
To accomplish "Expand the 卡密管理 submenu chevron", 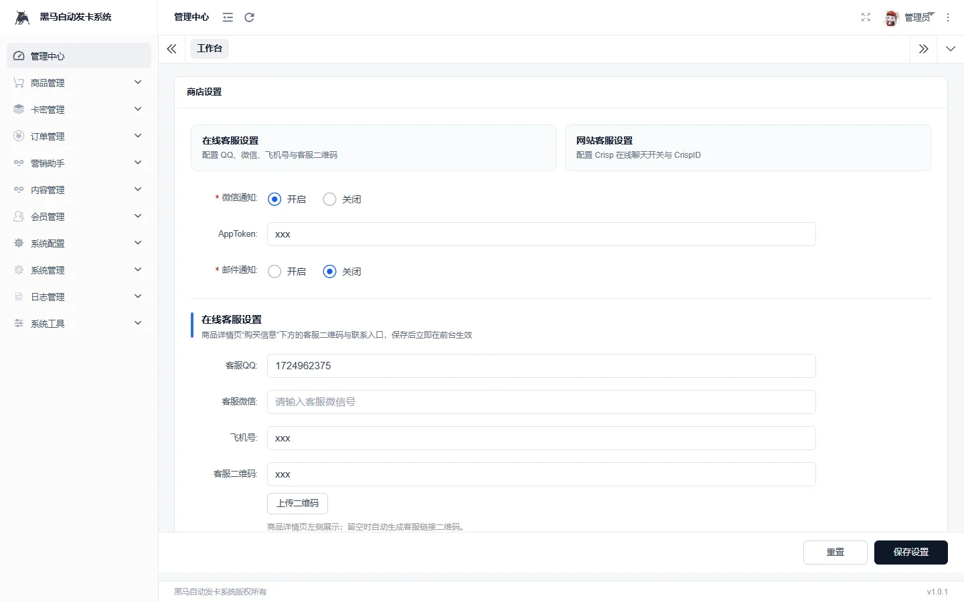I will point(138,109).
